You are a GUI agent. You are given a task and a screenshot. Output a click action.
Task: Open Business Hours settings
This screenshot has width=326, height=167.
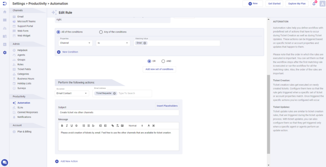(26, 79)
